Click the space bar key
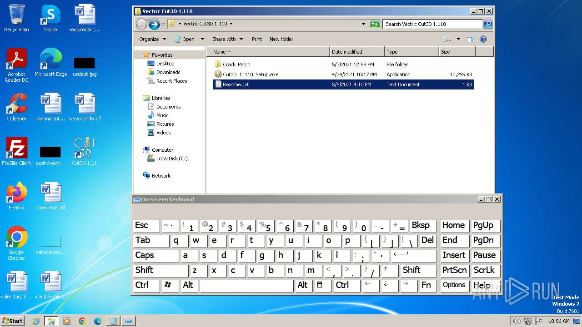The width and height of the screenshot is (582, 327). [x=247, y=286]
